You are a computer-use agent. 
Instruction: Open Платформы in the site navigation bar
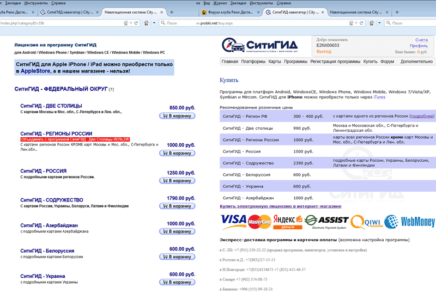point(253,62)
